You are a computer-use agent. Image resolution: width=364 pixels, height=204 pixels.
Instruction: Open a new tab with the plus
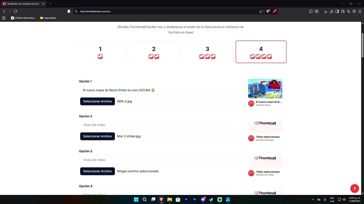tap(50, 4)
